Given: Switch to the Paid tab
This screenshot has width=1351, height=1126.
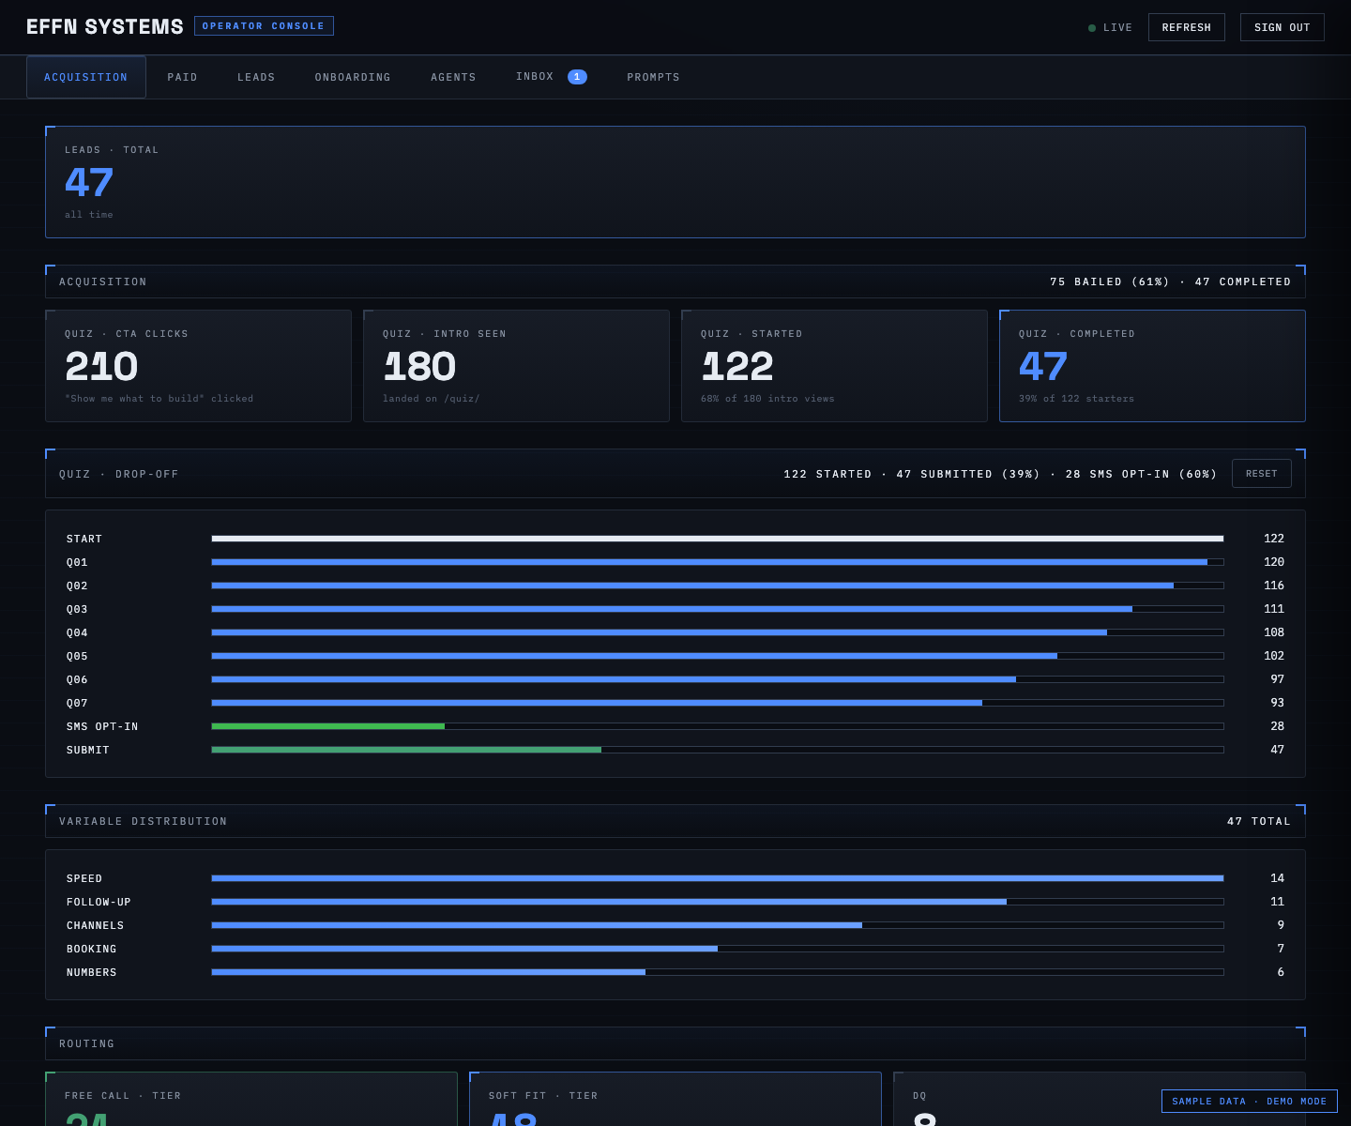Looking at the screenshot, I should click(182, 77).
